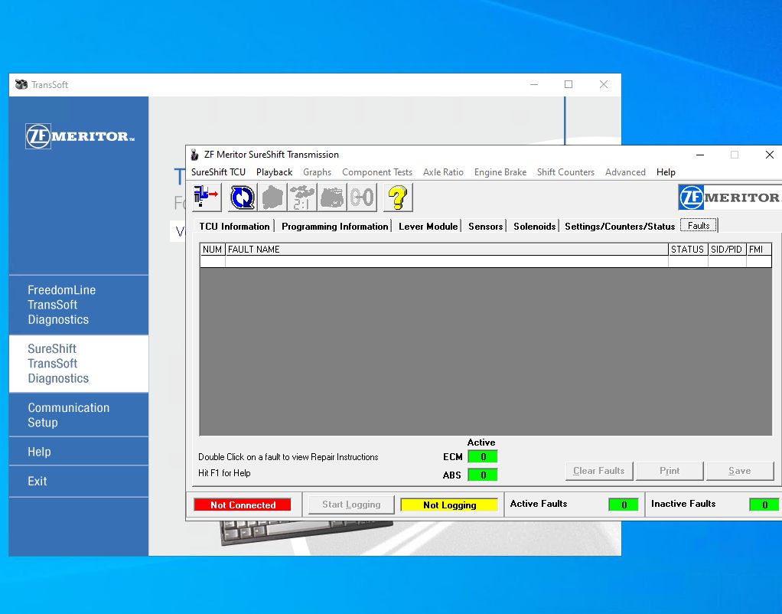
Task: Open the Playback menu
Action: tap(274, 171)
